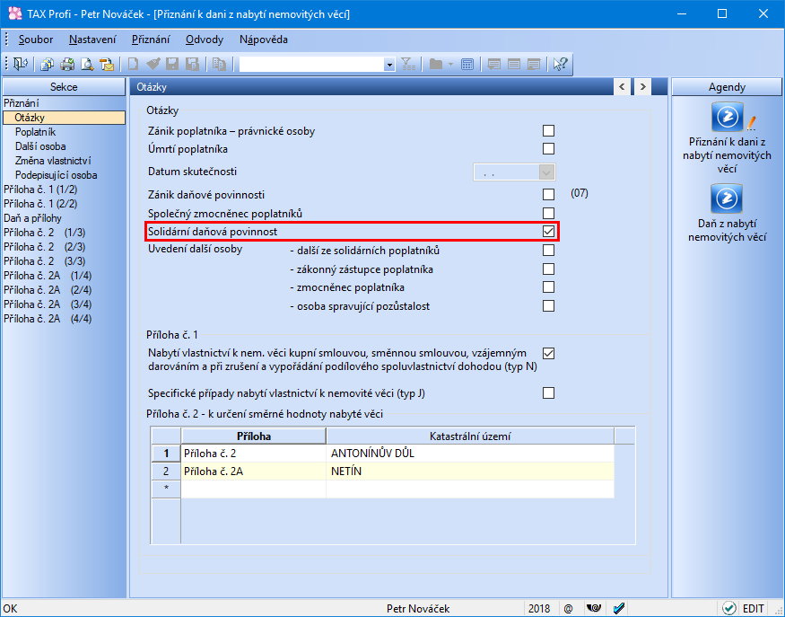Click the print toolbar icon
Image resolution: width=785 pixels, height=617 pixels.
point(67,64)
